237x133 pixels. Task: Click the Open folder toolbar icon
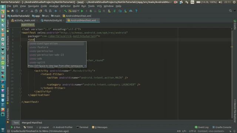(8, 11)
